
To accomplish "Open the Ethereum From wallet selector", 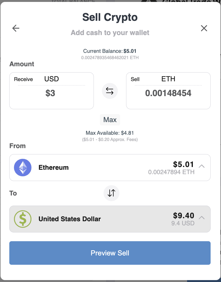I will click(x=110, y=168).
